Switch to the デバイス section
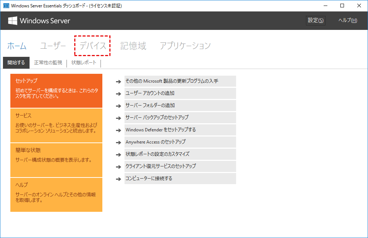Viewport: 368px width, 238px height. point(93,46)
